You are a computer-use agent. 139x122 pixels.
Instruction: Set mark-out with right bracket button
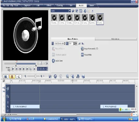point(41,63)
